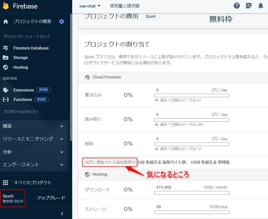The height and width of the screenshot is (219, 268).
Task: Open project overview home icon
Action: (6, 21)
